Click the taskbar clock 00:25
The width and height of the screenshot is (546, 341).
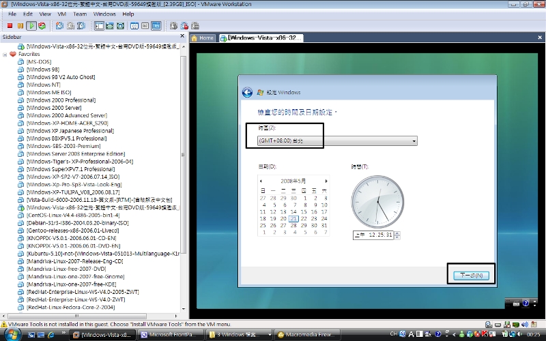coord(534,334)
